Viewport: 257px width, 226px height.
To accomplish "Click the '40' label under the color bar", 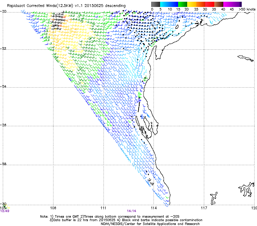I will (x=223, y=9).
